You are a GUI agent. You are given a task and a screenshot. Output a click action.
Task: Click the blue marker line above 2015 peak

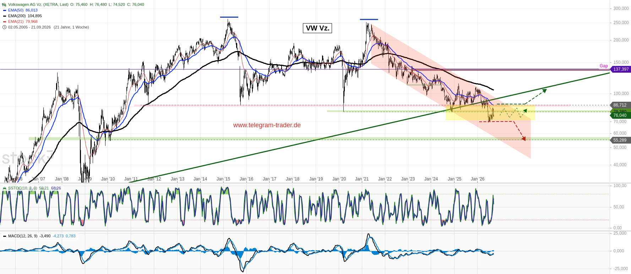click(x=229, y=17)
